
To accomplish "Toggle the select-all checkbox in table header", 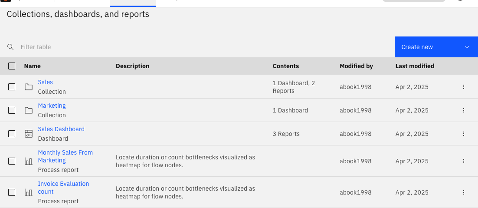I will pyautogui.click(x=12, y=66).
